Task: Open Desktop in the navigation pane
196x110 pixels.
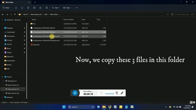Action: click(x=9, y=28)
